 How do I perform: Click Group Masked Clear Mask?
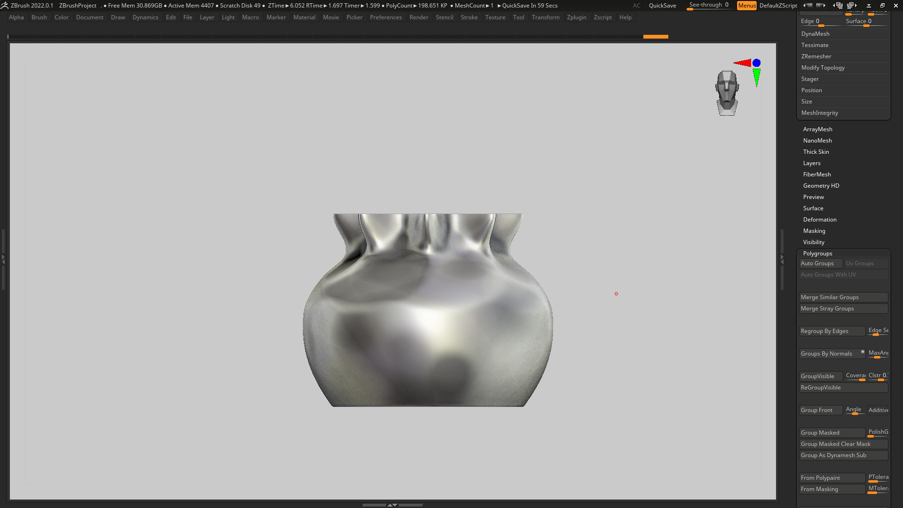[x=843, y=444]
